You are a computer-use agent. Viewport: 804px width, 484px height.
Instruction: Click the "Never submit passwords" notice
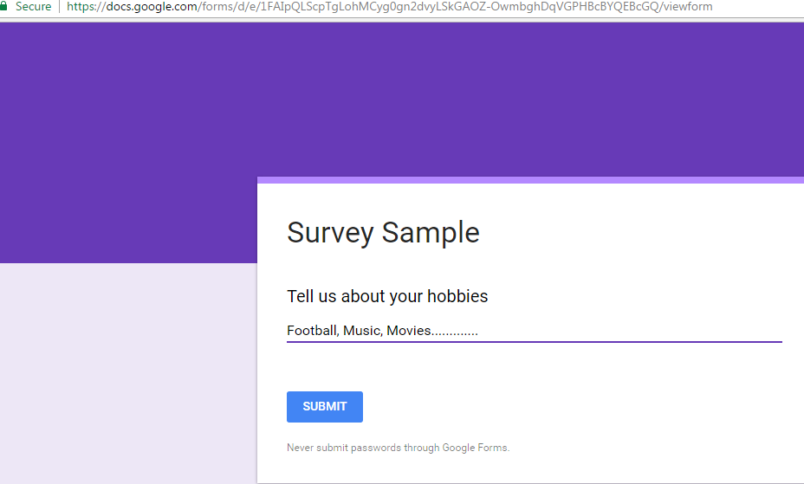point(398,448)
